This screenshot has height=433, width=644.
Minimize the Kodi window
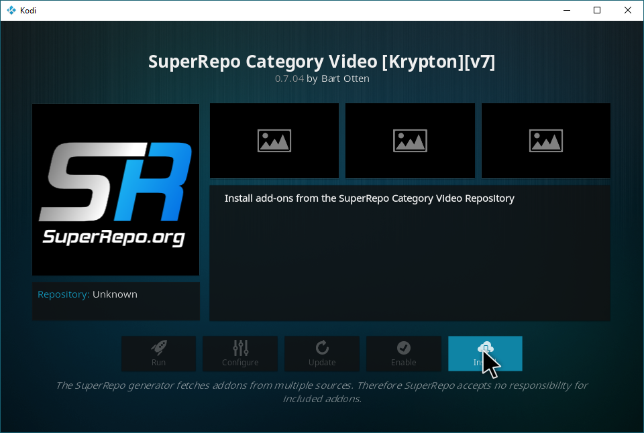pyautogui.click(x=567, y=10)
